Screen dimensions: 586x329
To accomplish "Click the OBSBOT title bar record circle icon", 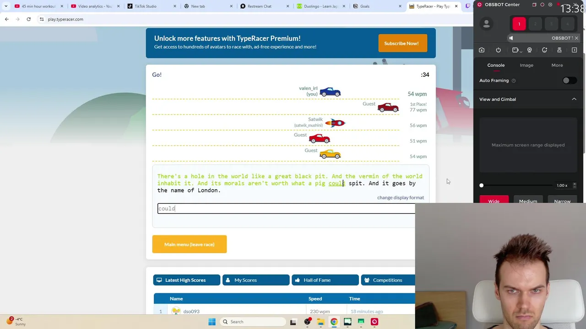I will click(x=543, y=5).
